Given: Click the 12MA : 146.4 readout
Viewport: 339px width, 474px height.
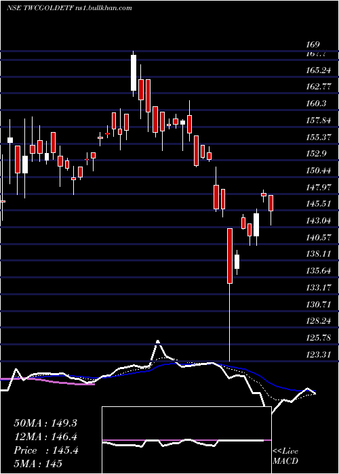Looking at the screenshot, I should [x=45, y=437].
